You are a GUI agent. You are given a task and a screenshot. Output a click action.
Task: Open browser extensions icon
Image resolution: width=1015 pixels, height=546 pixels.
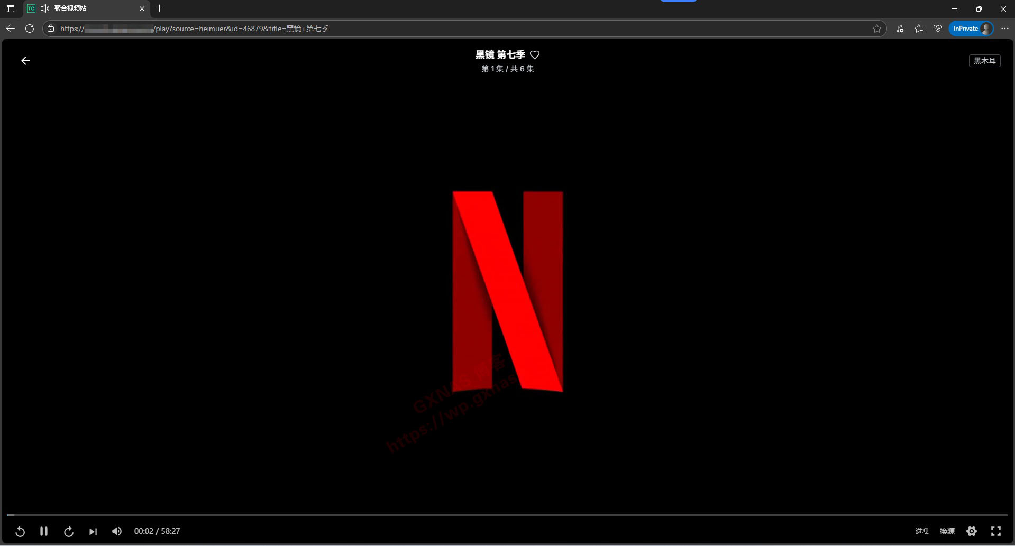900,29
